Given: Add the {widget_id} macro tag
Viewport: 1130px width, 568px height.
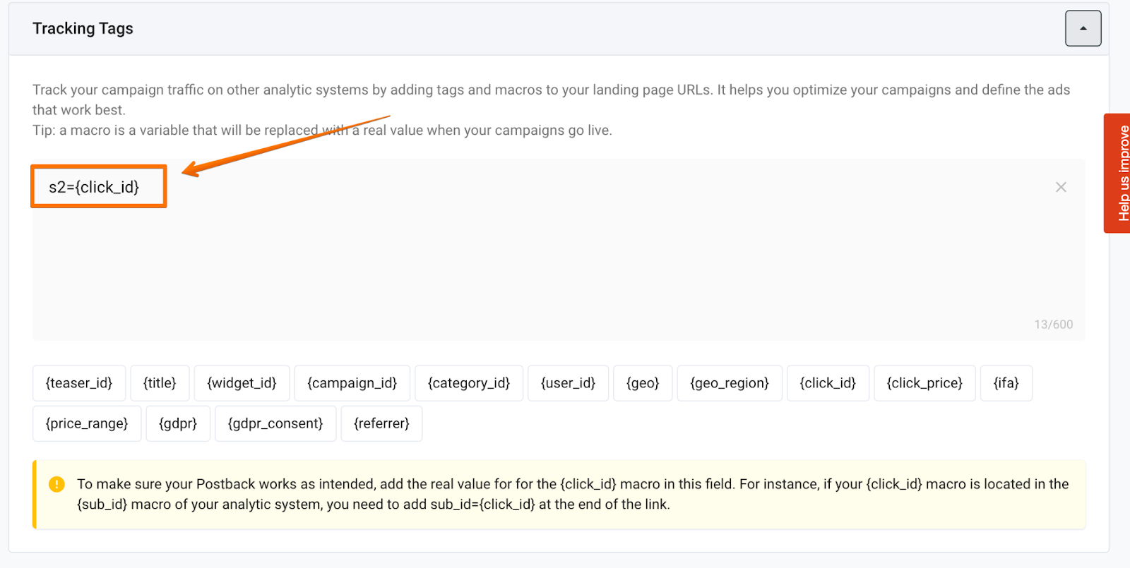Looking at the screenshot, I should 242,383.
